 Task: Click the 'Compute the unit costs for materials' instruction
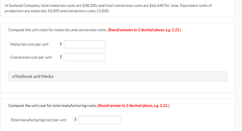click(x=58, y=30)
